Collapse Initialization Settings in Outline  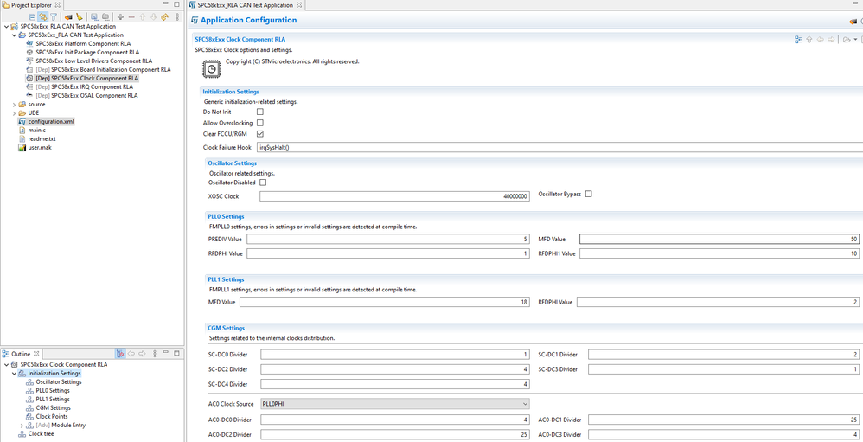tap(14, 373)
